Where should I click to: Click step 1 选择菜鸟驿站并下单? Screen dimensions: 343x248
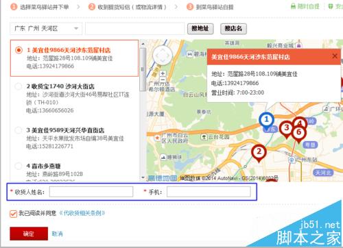point(40,7)
